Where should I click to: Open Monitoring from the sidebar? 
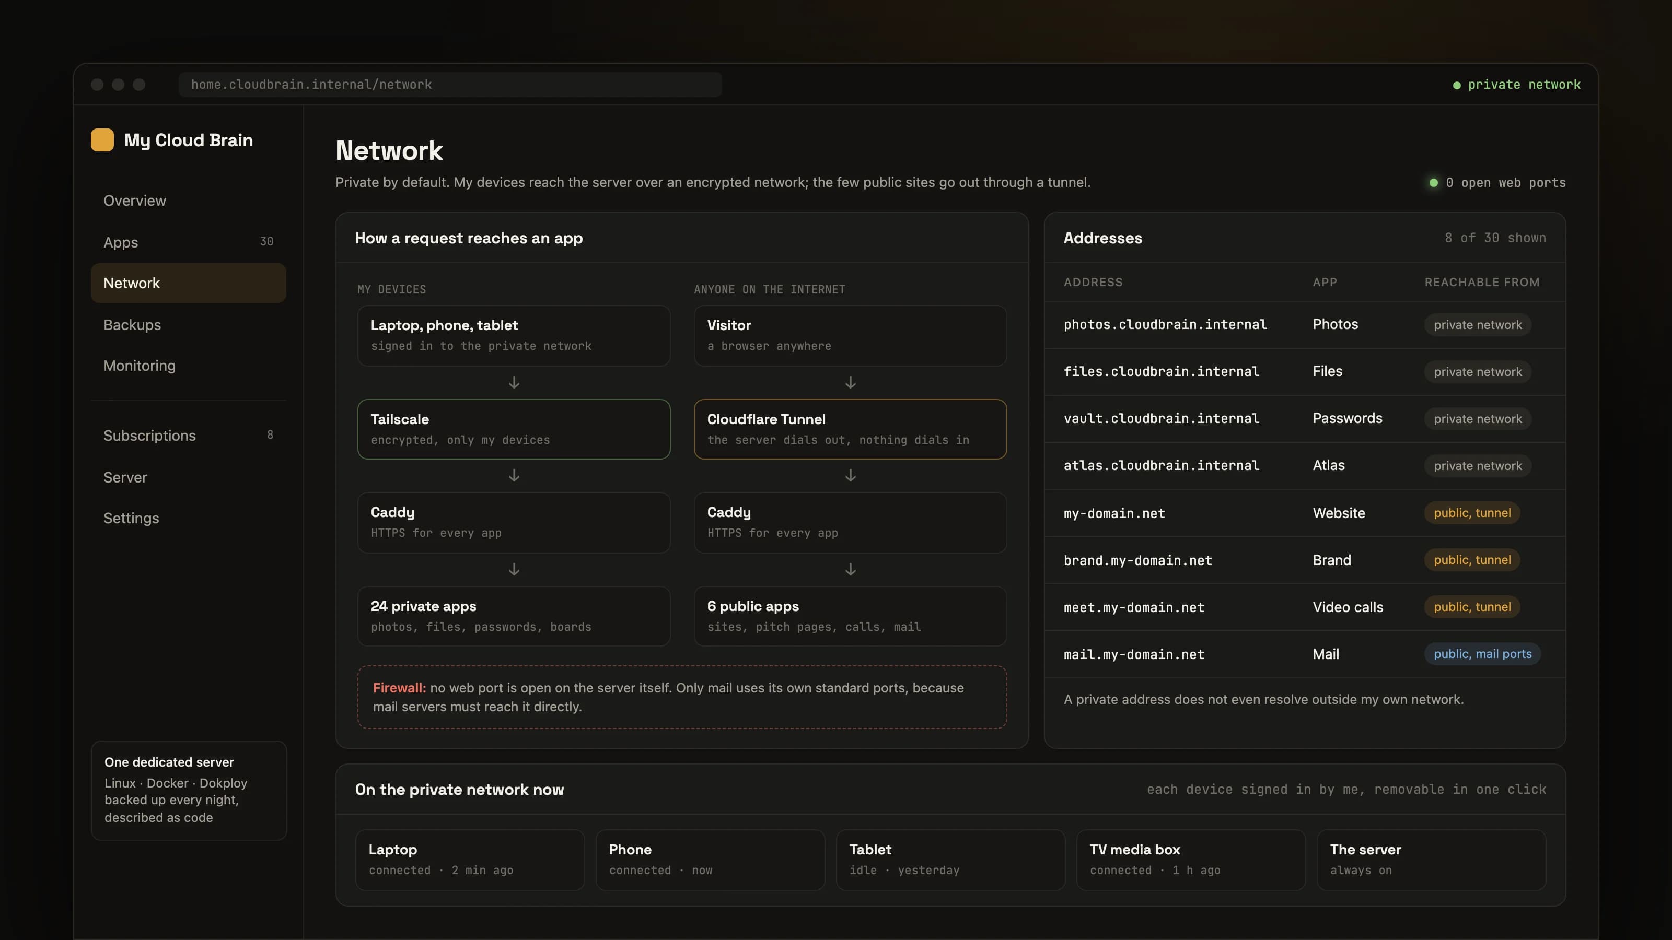[x=188, y=366]
